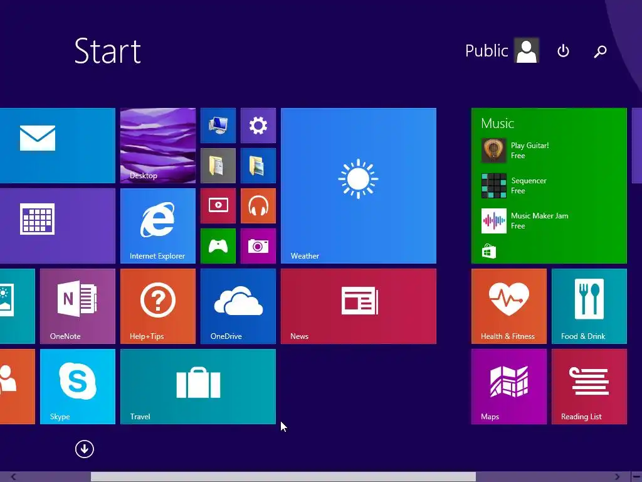Open the Weather tile

[x=359, y=186]
